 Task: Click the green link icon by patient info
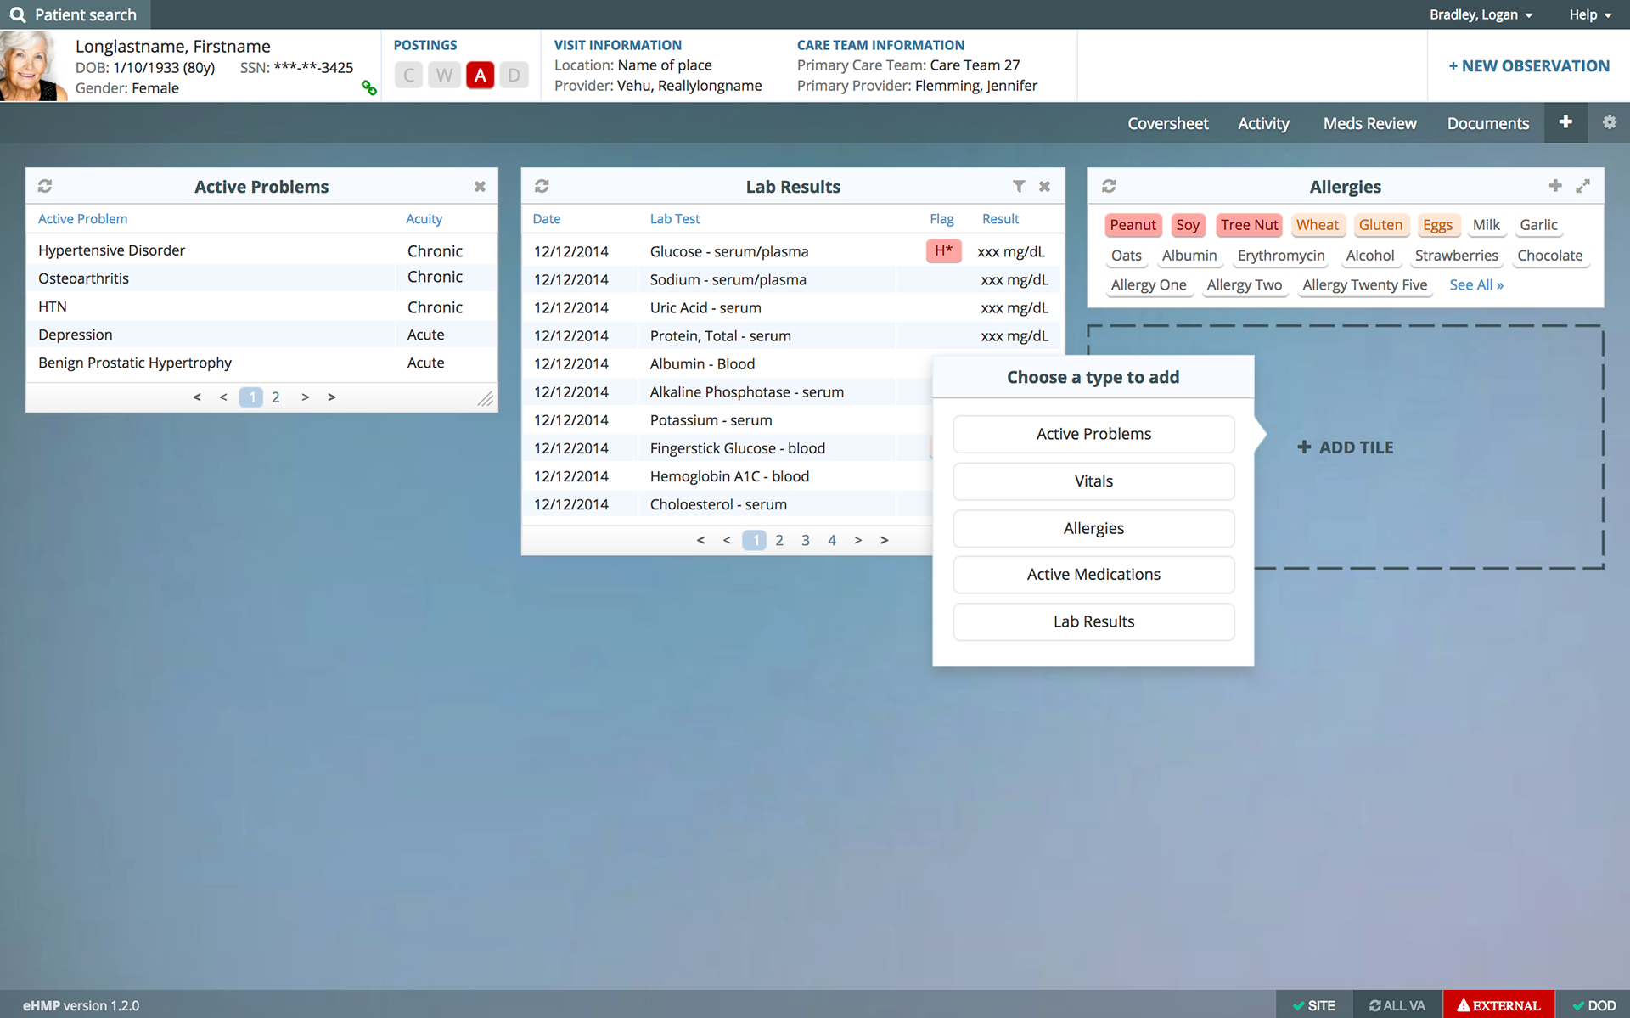(x=368, y=87)
